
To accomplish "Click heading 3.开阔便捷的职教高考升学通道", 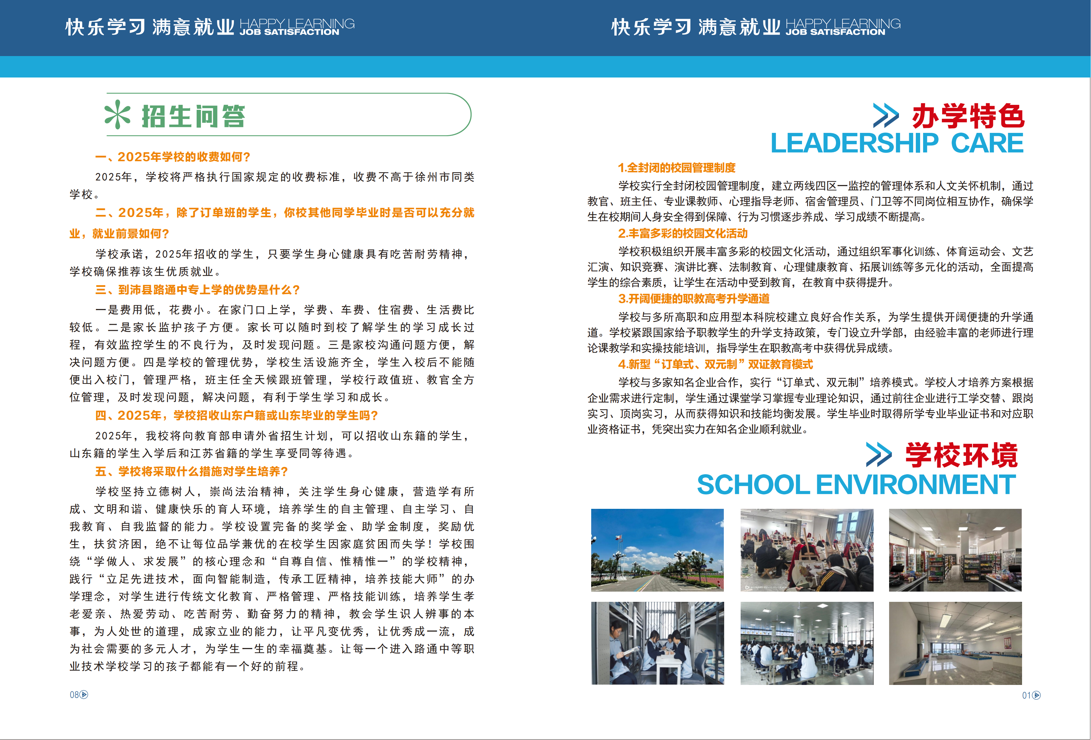I will click(694, 298).
